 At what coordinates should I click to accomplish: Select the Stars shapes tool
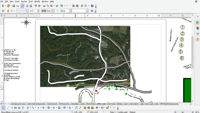[70, 108]
